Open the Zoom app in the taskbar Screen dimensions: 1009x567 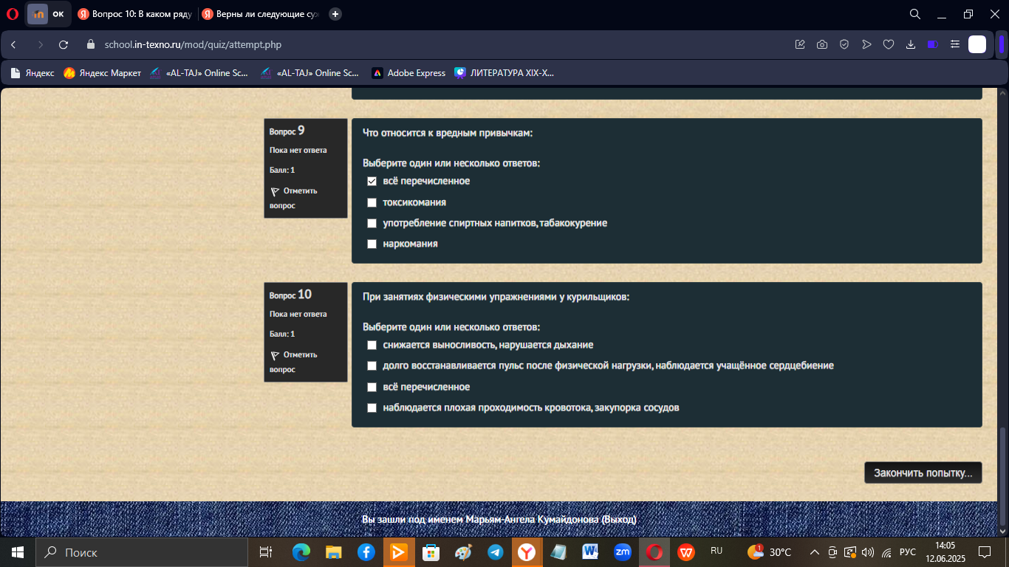623,552
